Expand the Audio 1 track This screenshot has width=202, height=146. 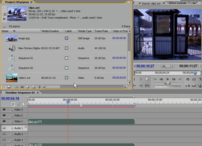[x=12, y=128]
